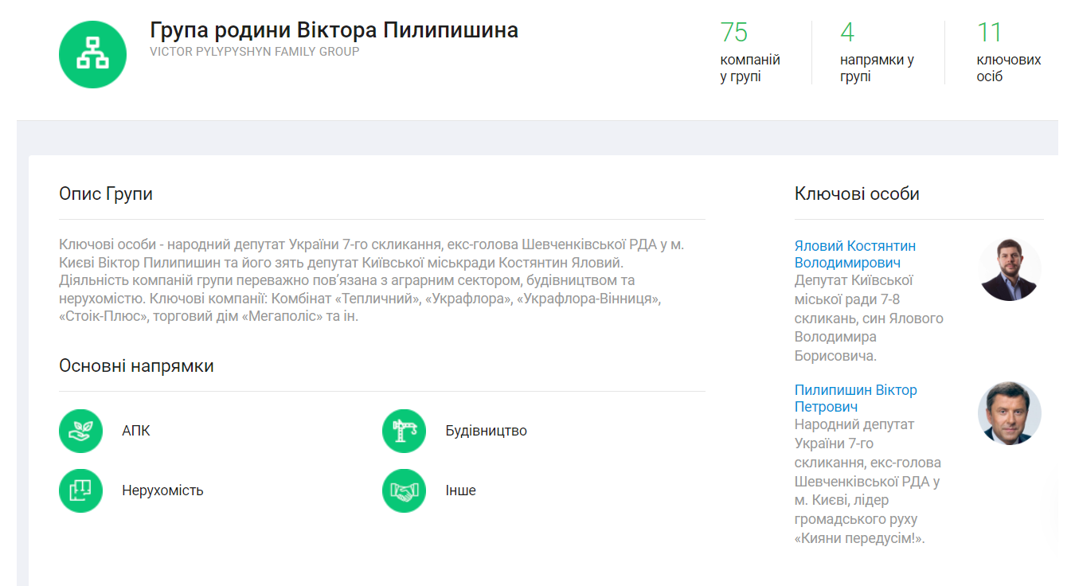Click the green organization chart group icon
The height and width of the screenshot is (586, 1075).
click(x=92, y=54)
